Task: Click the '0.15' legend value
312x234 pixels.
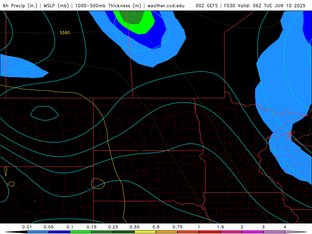Action: pyautogui.click(x=92, y=227)
